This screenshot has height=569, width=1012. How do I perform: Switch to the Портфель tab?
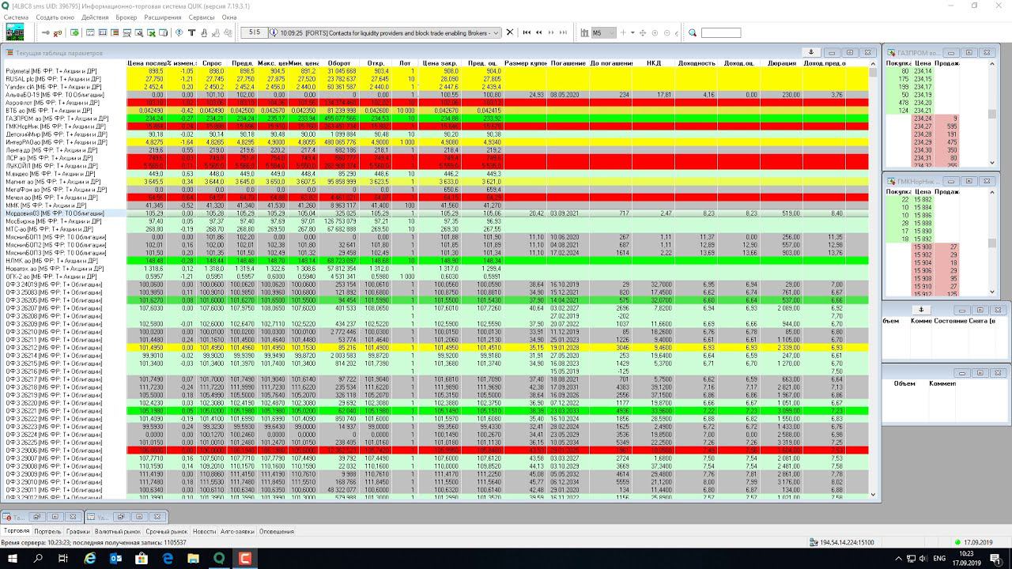tap(47, 531)
